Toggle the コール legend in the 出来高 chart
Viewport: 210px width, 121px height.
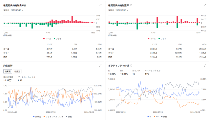[x=47, y=39]
